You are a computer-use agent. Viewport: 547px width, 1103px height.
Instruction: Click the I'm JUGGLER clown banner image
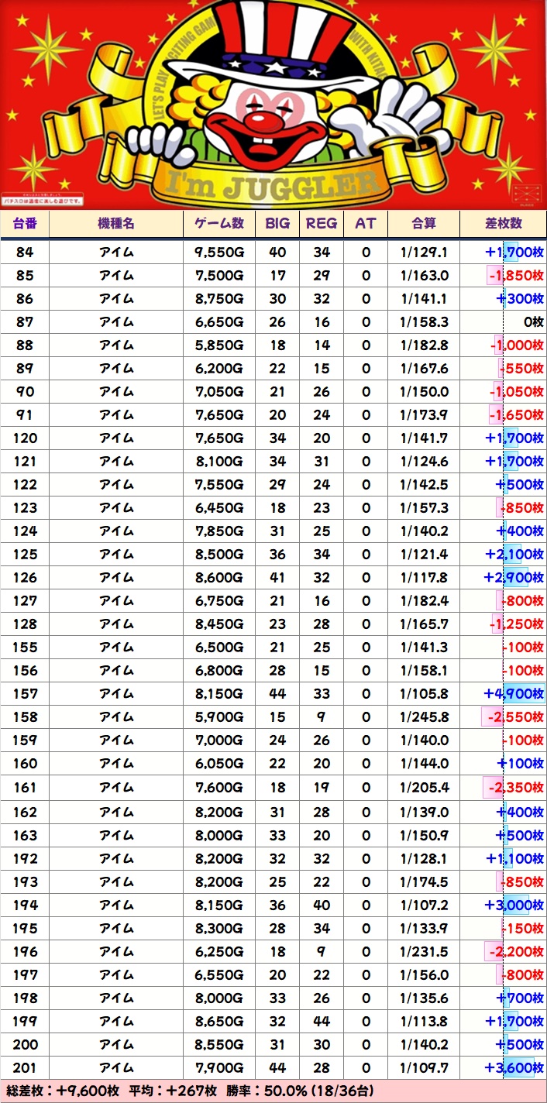273,105
